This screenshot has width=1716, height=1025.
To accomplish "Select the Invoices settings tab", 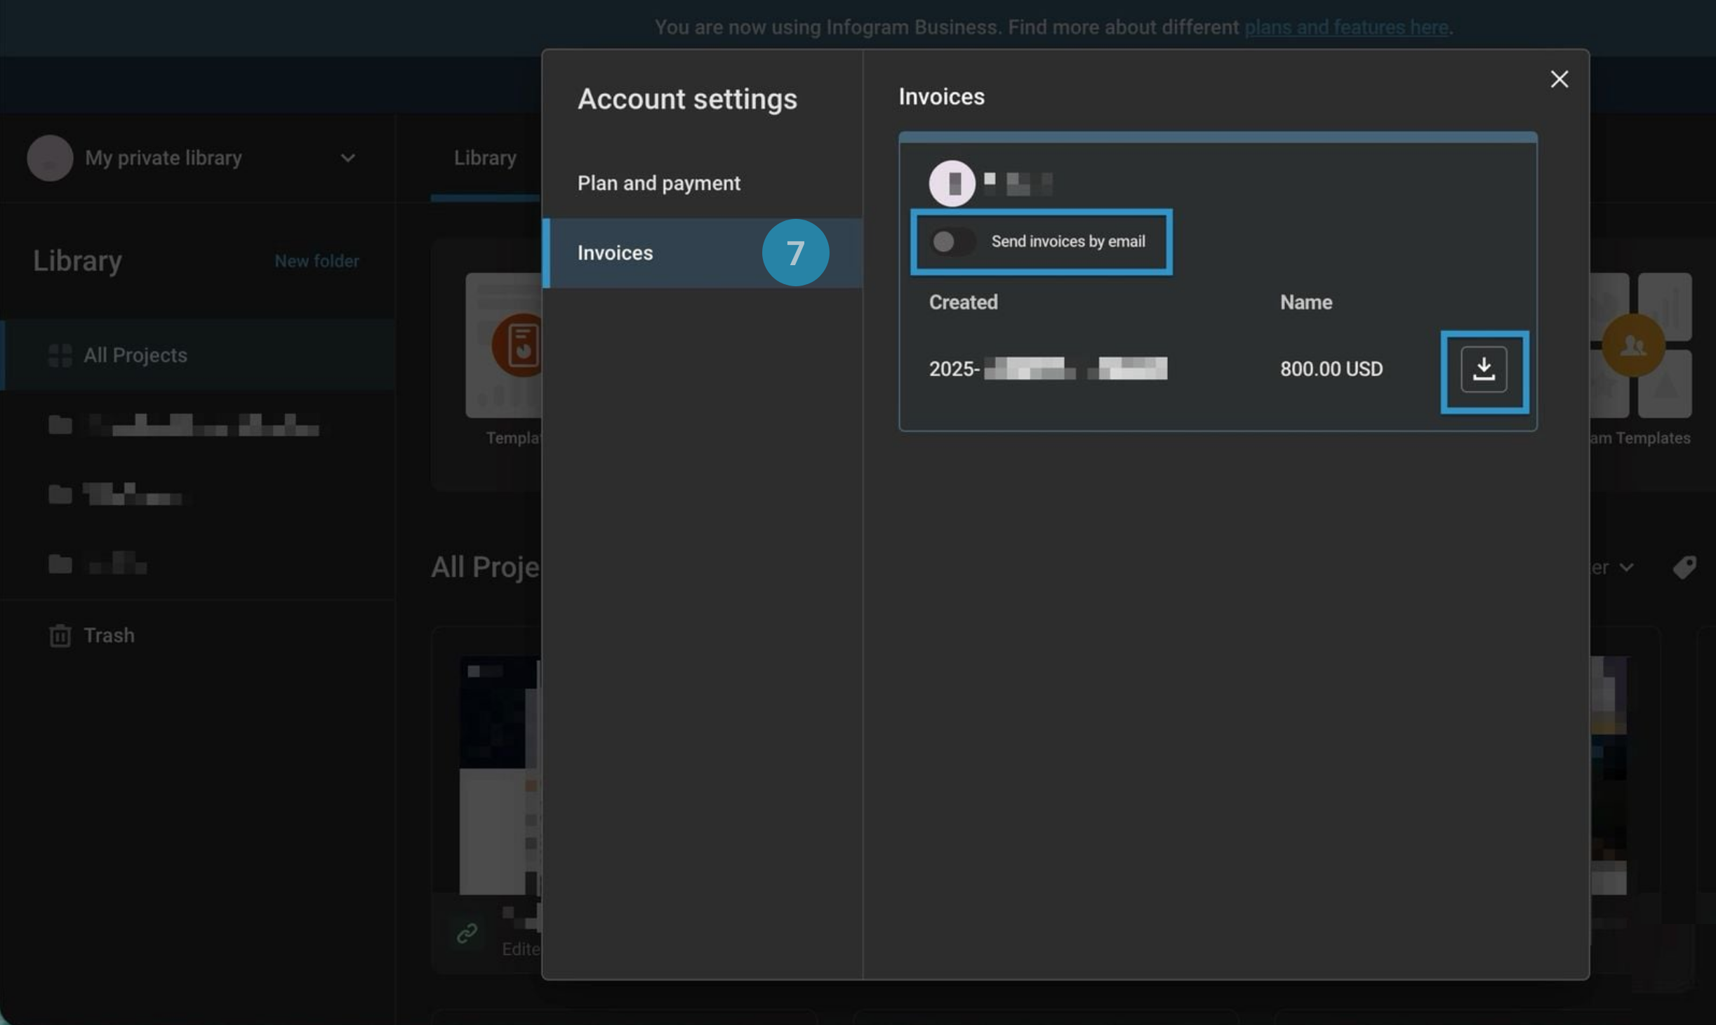I will 615,253.
